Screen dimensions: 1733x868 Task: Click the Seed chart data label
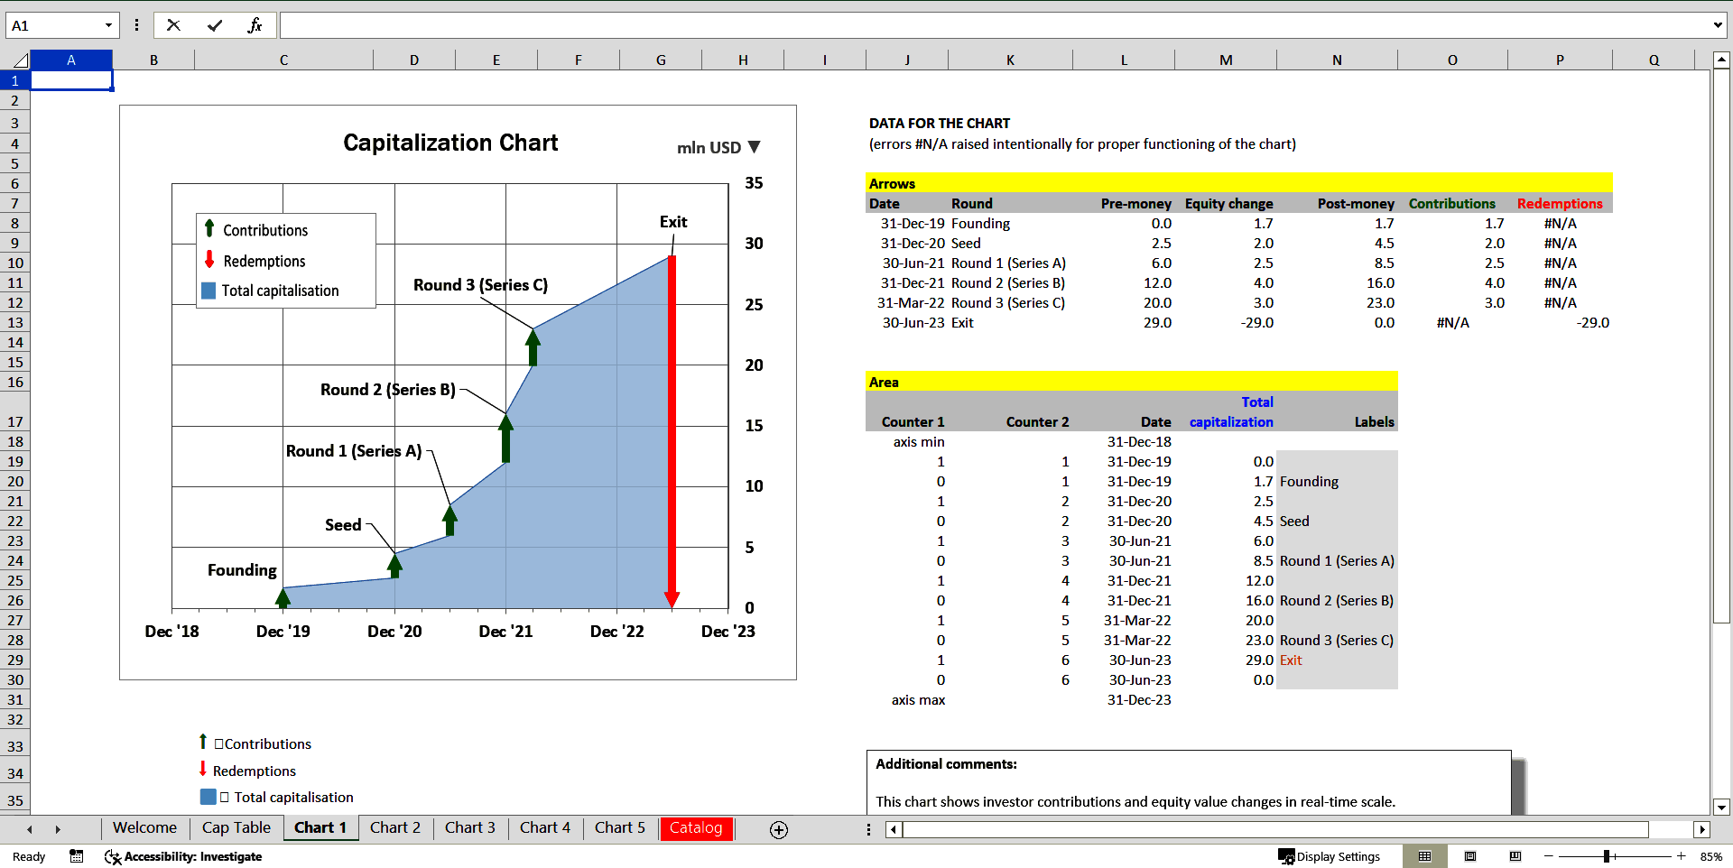(343, 525)
